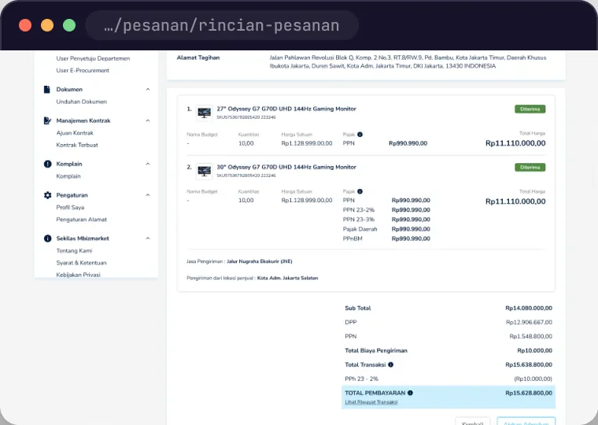Collapse the Manajemen Kontrak section chevron

click(x=148, y=120)
